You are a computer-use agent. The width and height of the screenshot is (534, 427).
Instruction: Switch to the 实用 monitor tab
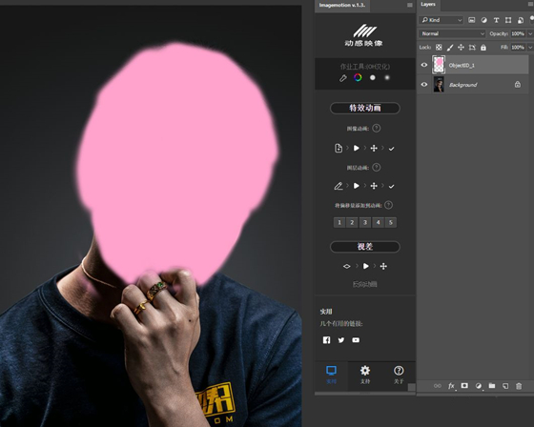click(331, 375)
